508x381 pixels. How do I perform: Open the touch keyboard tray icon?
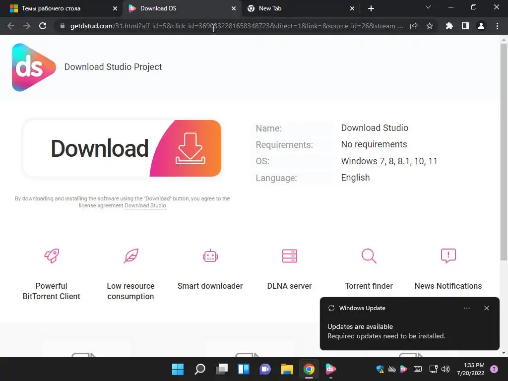click(x=418, y=369)
